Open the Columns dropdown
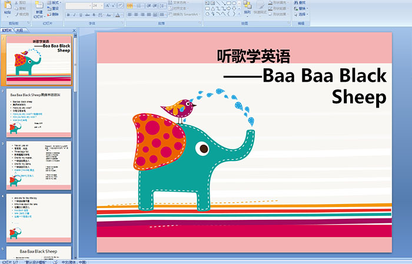Screen dimensions: 412x264 tap(163, 15)
